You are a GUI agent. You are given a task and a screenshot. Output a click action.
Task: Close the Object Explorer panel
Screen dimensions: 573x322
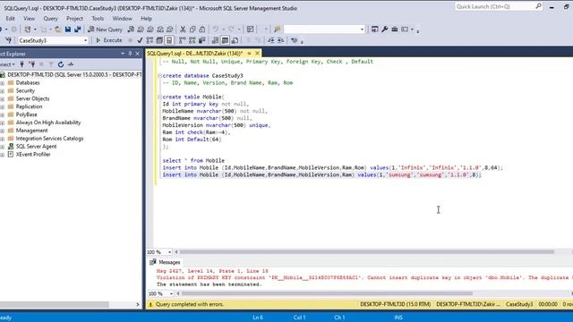point(138,54)
